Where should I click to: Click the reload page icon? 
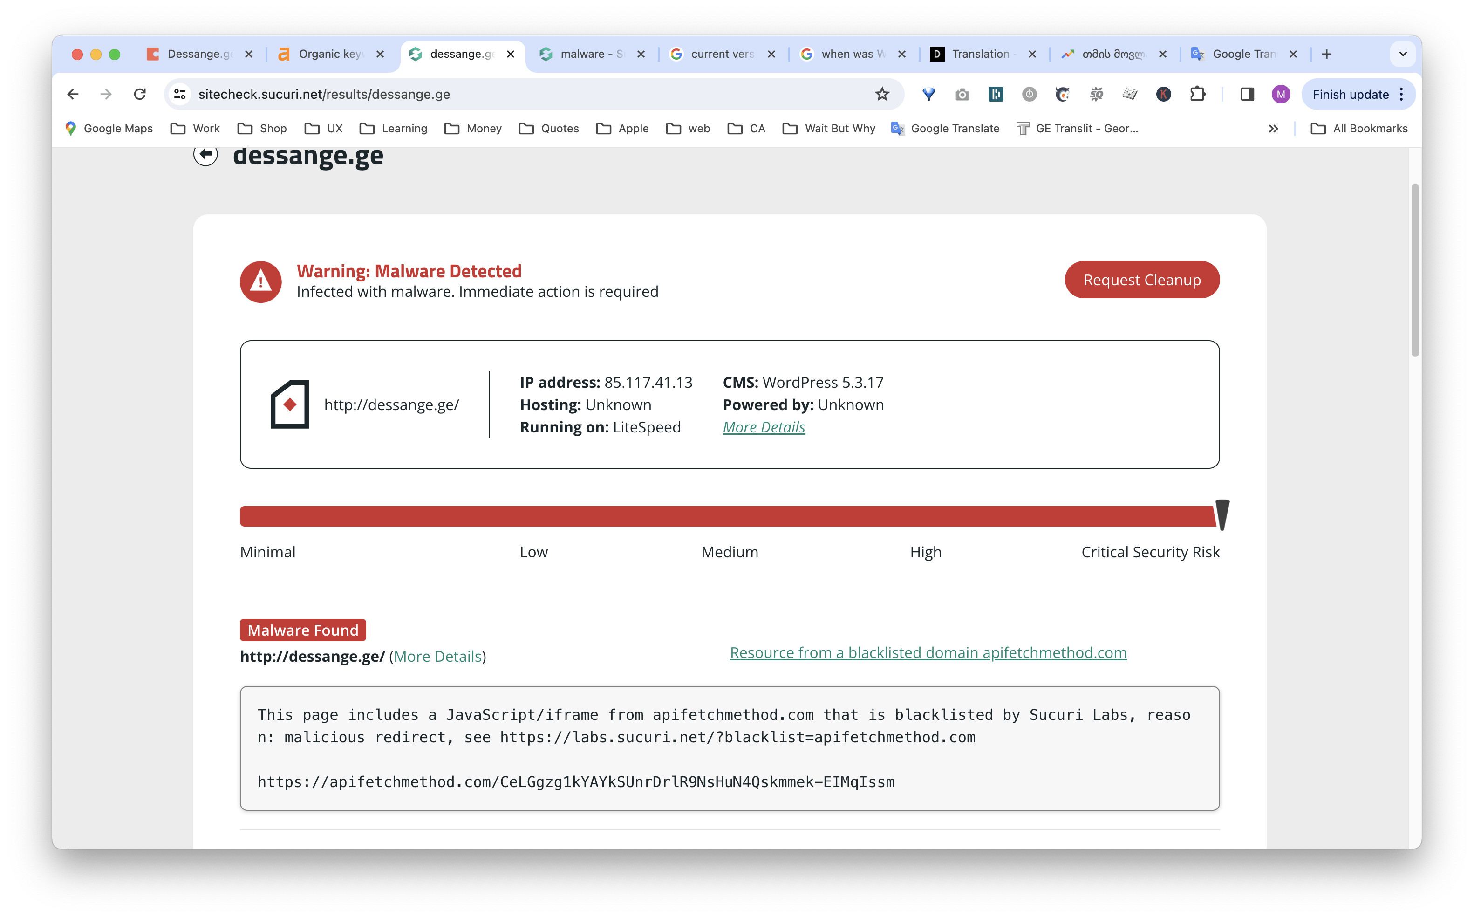point(140,94)
